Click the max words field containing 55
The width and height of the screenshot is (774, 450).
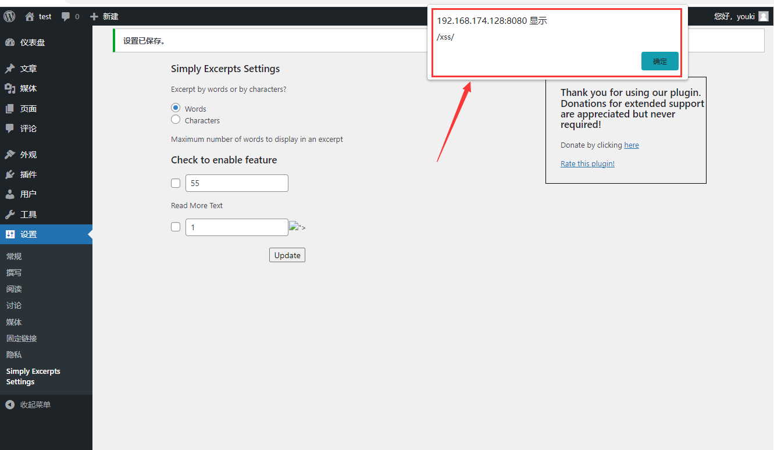(237, 183)
